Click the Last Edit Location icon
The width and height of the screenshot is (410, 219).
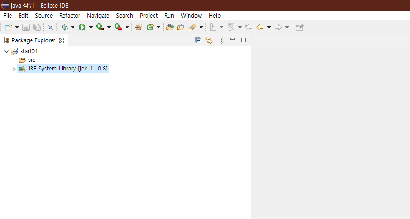(249, 27)
